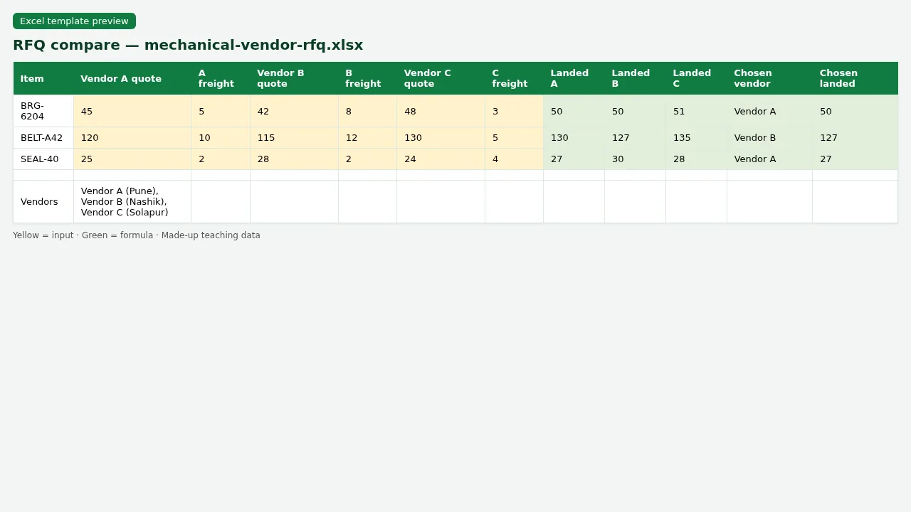Click Vendor B quote value 115
911x512 pixels.
(x=294, y=138)
